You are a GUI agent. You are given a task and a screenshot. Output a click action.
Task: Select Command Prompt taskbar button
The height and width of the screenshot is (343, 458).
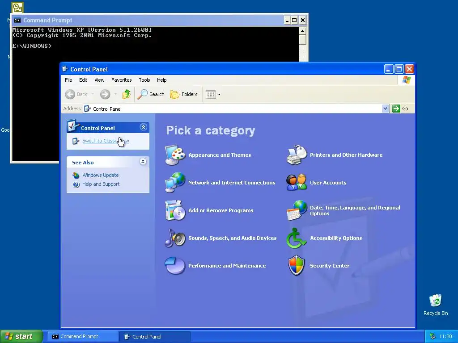point(83,336)
